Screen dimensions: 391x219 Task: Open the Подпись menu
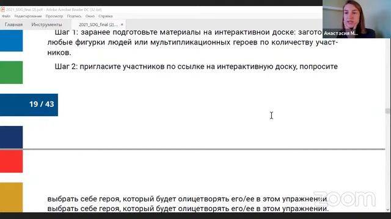click(x=74, y=16)
